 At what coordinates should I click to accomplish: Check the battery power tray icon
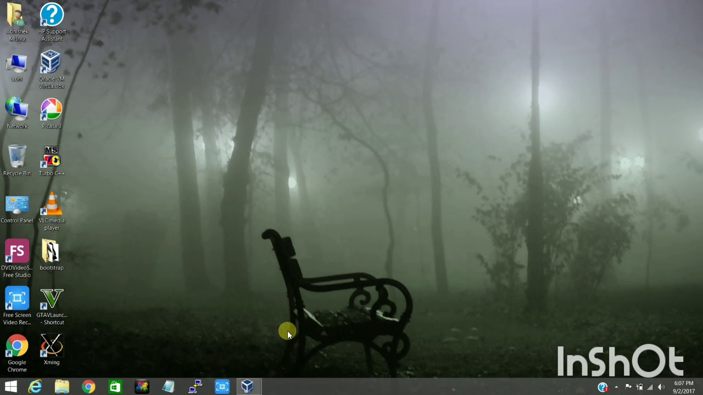tap(639, 387)
